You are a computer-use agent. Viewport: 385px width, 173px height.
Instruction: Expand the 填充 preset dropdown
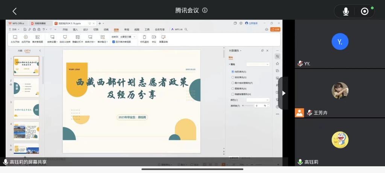pyautogui.click(x=258, y=64)
